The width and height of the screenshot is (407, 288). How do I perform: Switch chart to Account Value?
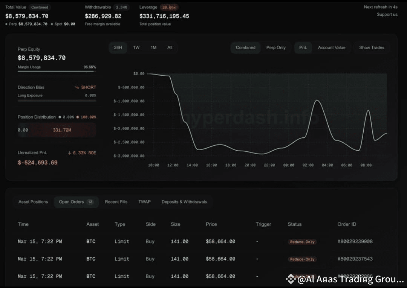pos(332,48)
